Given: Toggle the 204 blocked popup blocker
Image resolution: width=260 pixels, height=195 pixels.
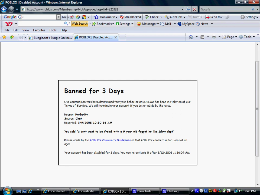Looking at the screenshot, I should tap(130, 17).
